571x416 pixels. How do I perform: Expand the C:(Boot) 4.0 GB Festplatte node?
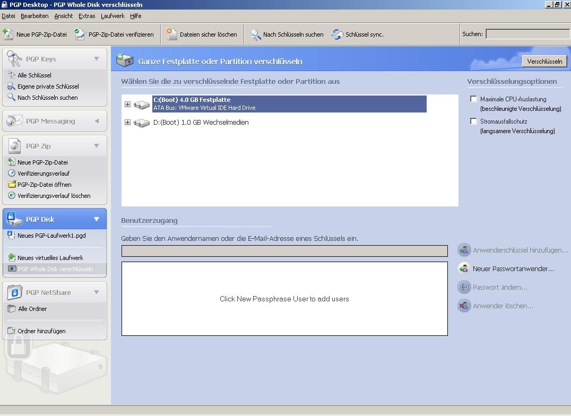tap(127, 104)
